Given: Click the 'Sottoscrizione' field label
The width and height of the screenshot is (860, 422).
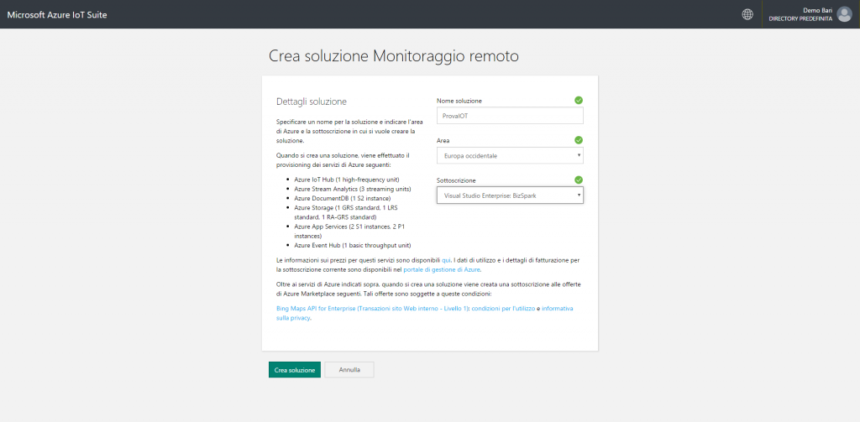Looking at the screenshot, I should tap(456, 180).
